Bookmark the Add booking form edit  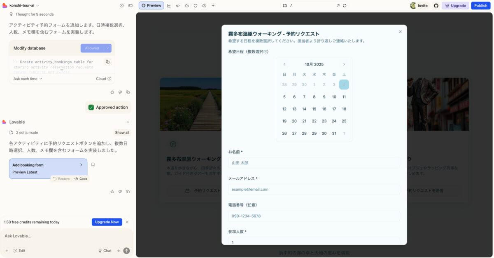[x=93, y=164]
